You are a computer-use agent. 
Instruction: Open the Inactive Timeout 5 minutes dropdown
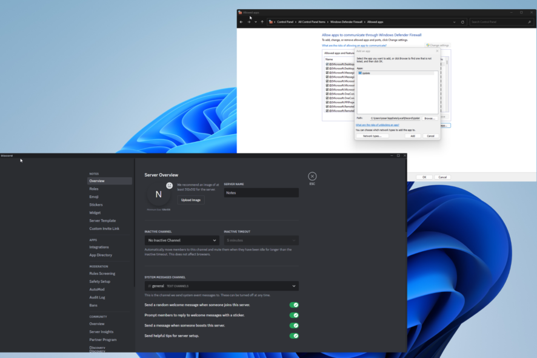(x=261, y=240)
